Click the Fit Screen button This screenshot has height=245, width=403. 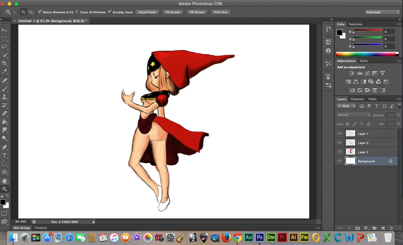tap(173, 12)
